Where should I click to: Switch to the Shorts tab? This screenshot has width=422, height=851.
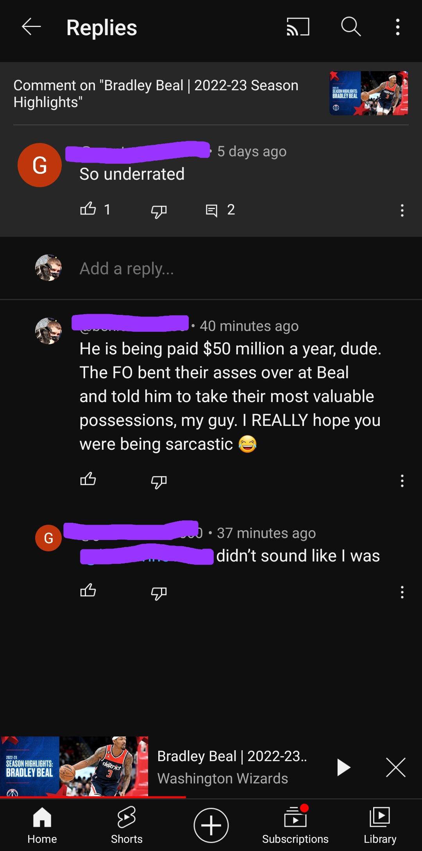coord(127,825)
